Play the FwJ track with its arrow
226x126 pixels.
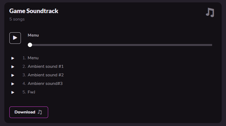[13, 92]
